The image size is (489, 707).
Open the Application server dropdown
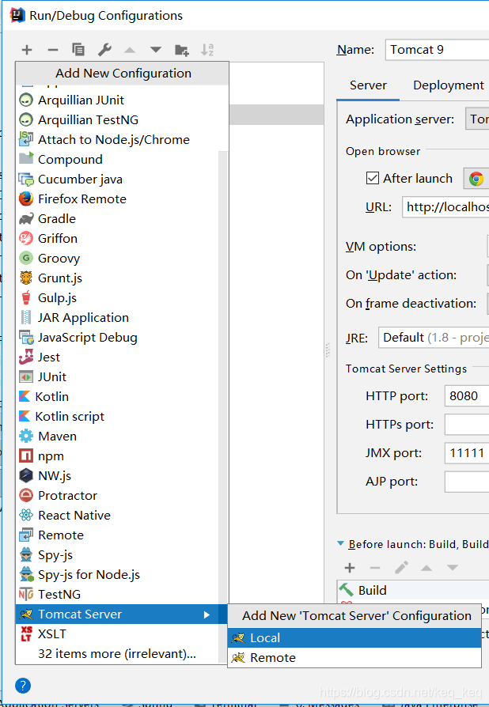click(477, 119)
